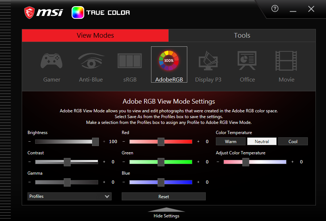Select the Gamer view mode icon
326x221 pixels.
tap(51, 61)
